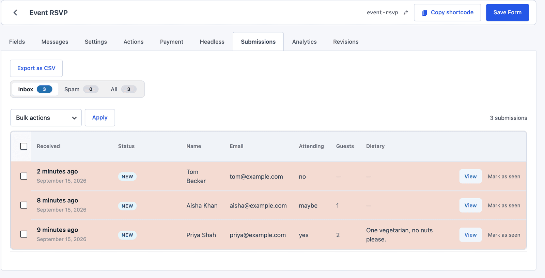Screen dimensions: 545x278
Task: View Tom Becker's submission
Action: point(470,176)
